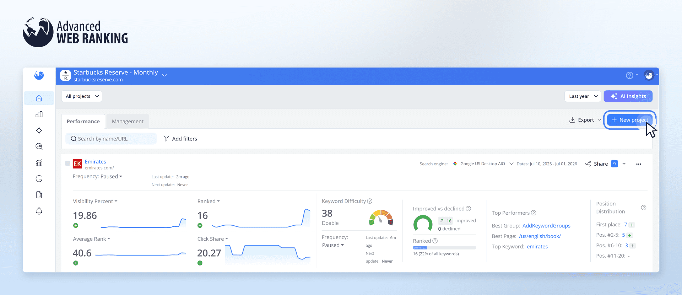Click the Improved vs declined donut chart
682x295 pixels.
(x=423, y=224)
